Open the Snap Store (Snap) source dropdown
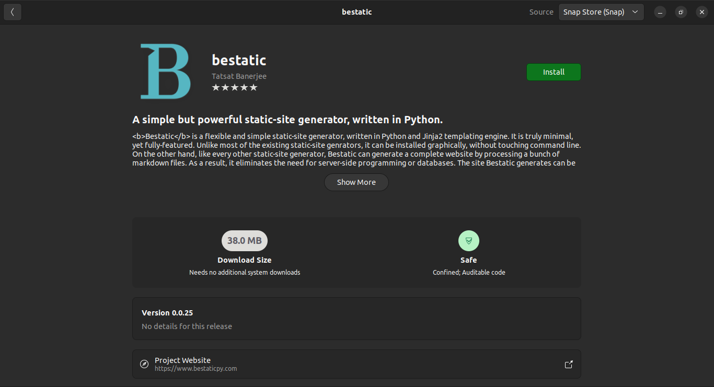Image resolution: width=714 pixels, height=387 pixels. point(601,11)
